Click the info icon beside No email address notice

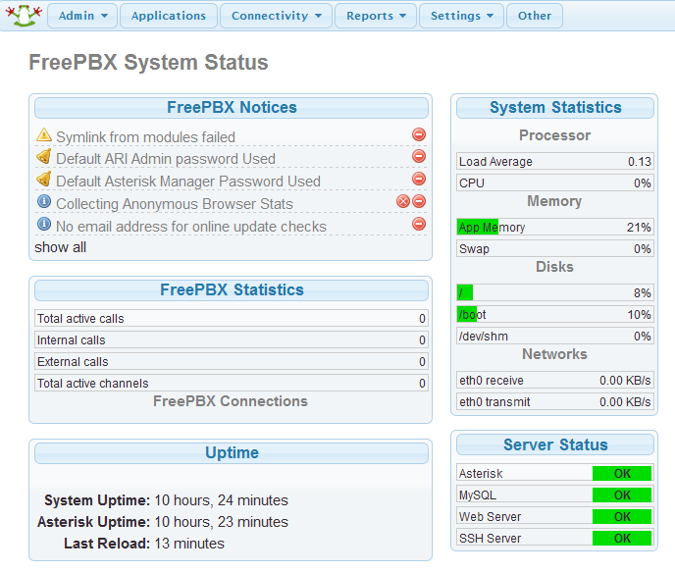point(44,224)
